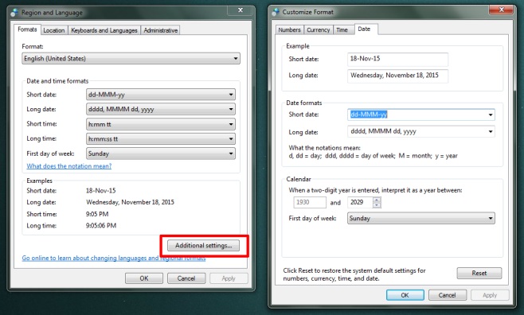This screenshot has width=524, height=315.
Task: Expand the Short time h:mm tt dropdown
Action: (x=161, y=124)
